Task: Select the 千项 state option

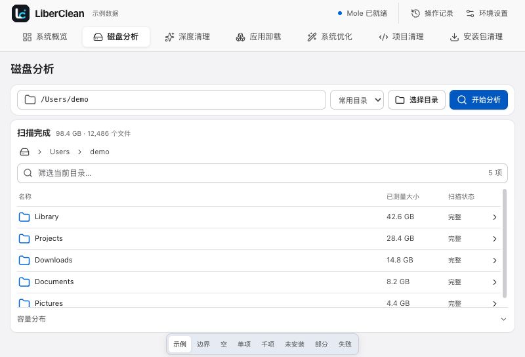Action: pos(268,344)
